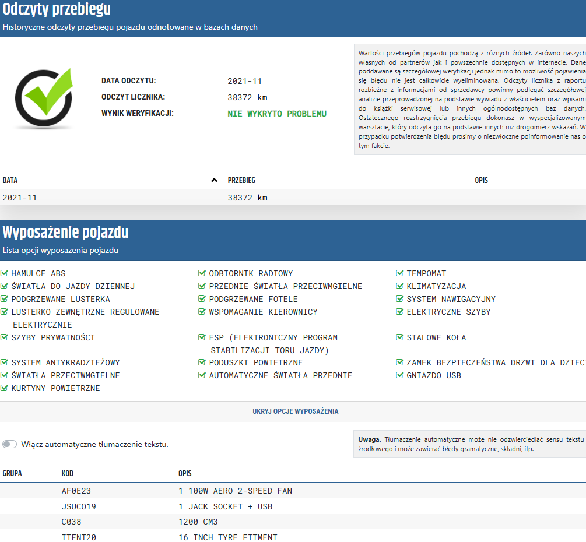This screenshot has height=542, width=586.
Task: Click the check icon beside HAMULCE ABS
Action: (5, 273)
